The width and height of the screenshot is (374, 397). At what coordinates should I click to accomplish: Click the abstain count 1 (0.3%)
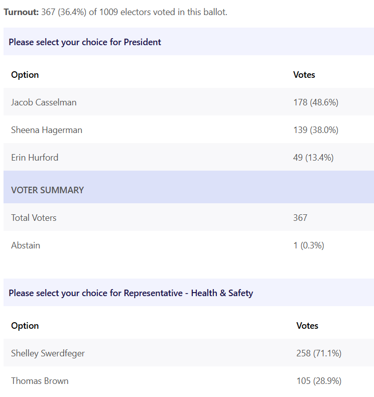click(309, 245)
